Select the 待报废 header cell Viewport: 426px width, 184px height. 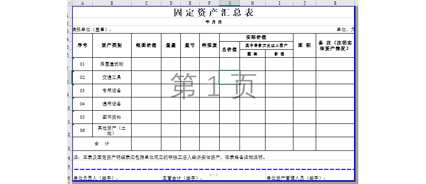(210, 45)
